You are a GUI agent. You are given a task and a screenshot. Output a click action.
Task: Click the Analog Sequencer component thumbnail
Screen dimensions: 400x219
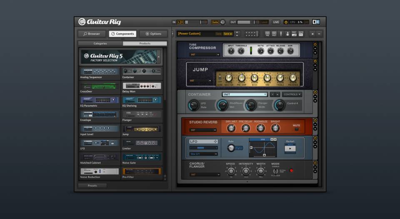[x=100, y=71]
